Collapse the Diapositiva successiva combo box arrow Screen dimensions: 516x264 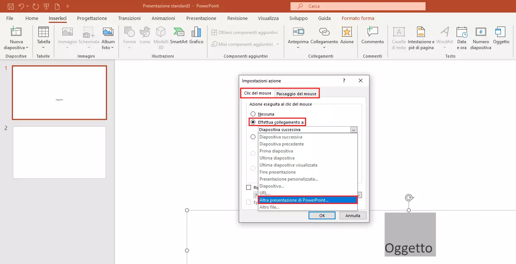click(354, 130)
